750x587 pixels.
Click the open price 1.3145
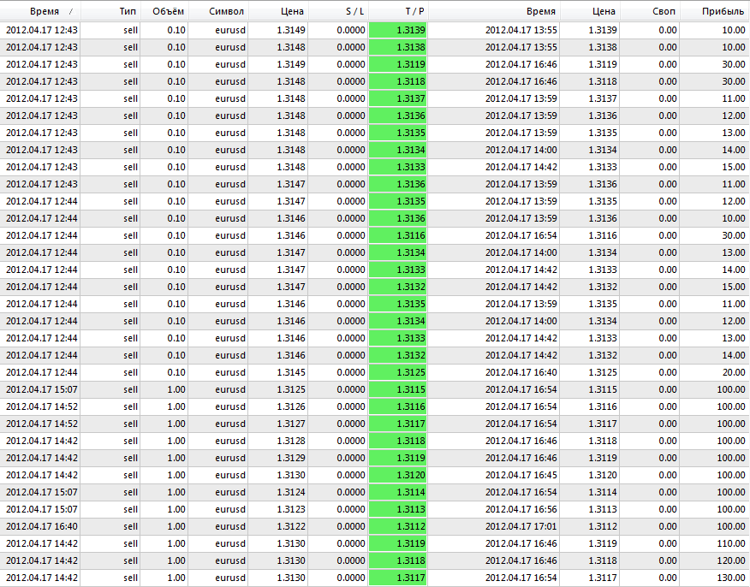point(291,372)
